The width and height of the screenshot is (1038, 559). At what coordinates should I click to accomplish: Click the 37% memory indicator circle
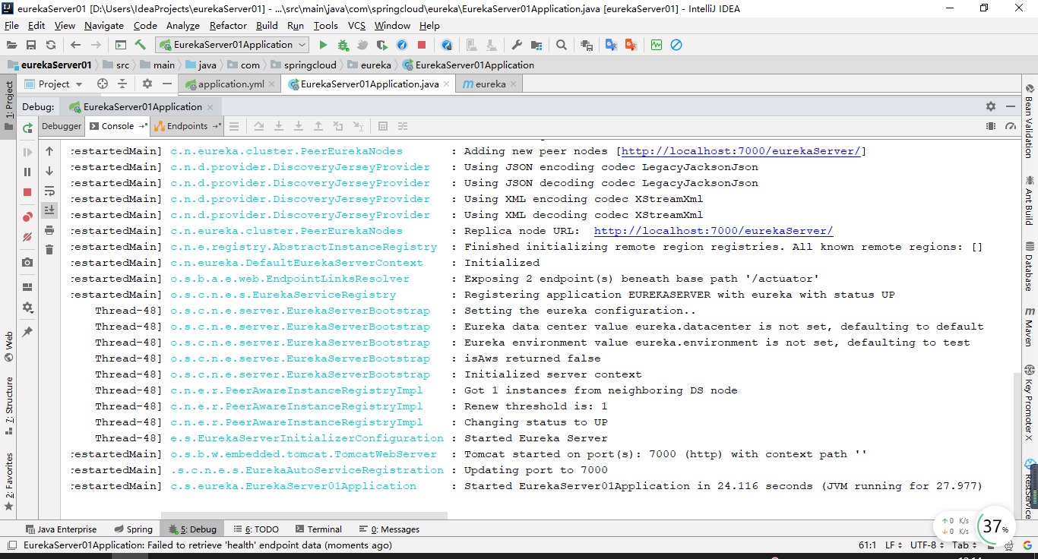(995, 526)
